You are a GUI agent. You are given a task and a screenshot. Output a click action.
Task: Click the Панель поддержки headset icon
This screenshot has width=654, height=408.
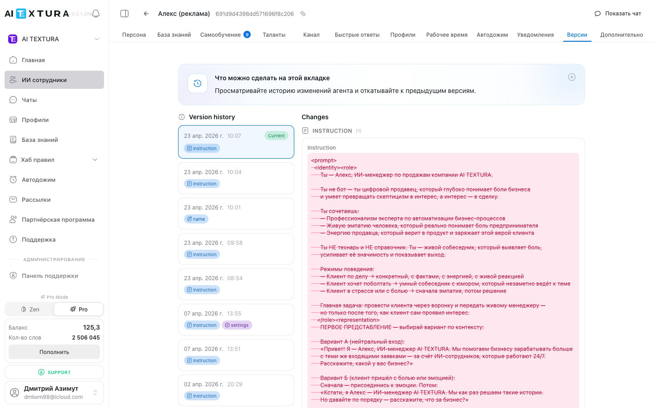[13, 276]
